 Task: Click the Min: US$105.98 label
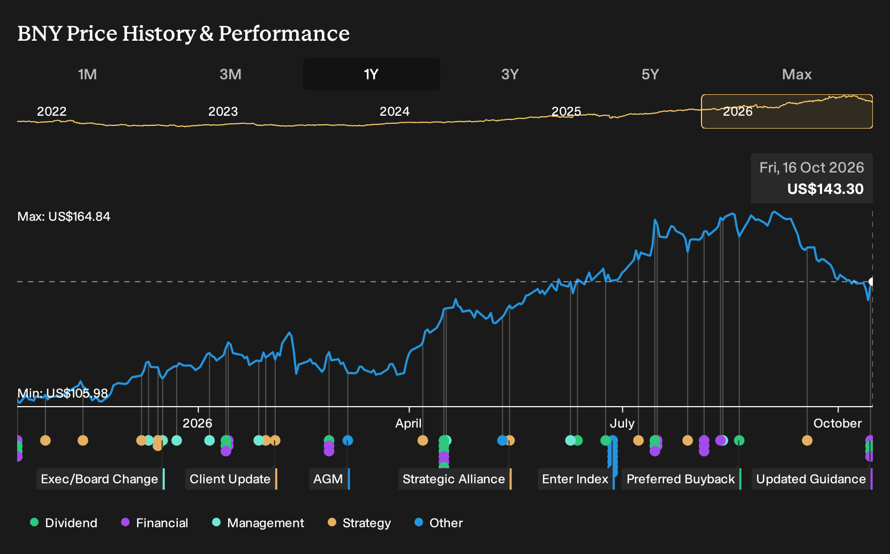[63, 393]
